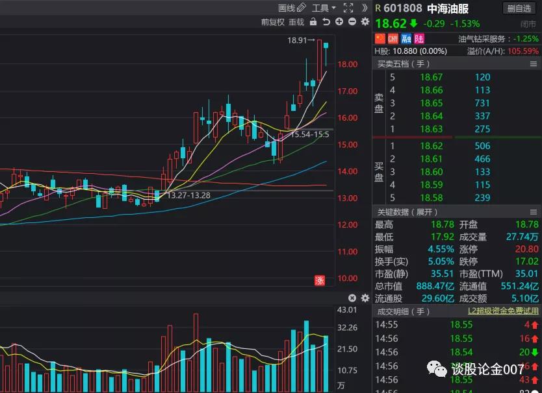Select buy level 2 price 18.61
542x393 pixels.
coord(432,159)
